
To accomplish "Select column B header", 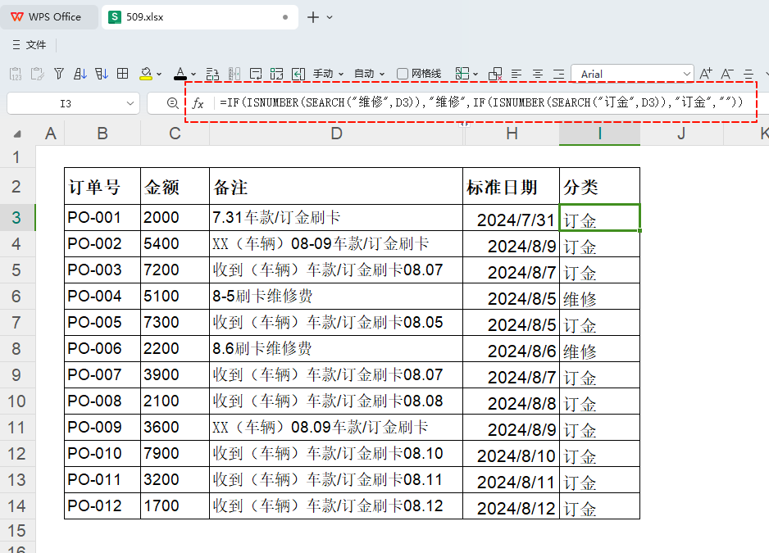I will (102, 134).
